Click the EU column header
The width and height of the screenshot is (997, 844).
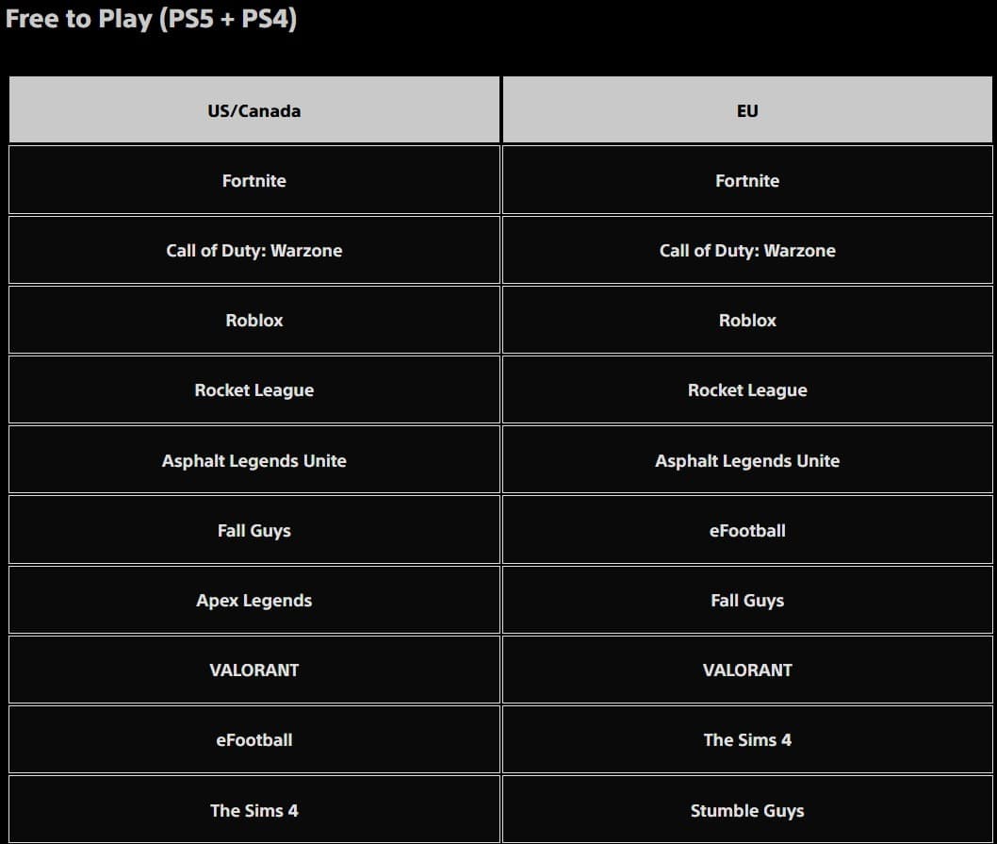(747, 110)
